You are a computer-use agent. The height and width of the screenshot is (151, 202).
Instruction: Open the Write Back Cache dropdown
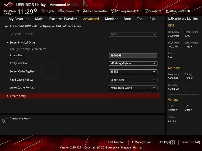(x=133, y=88)
